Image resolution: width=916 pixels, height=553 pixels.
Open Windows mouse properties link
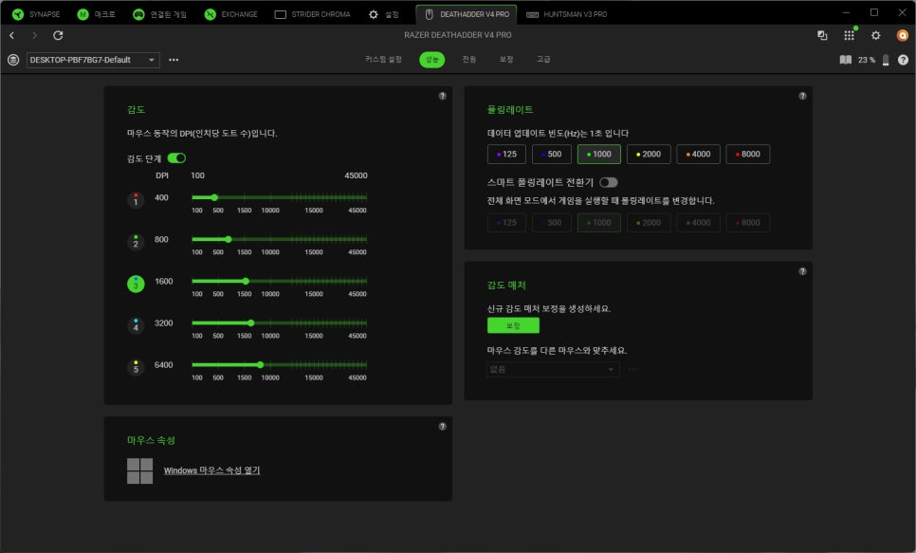point(211,470)
